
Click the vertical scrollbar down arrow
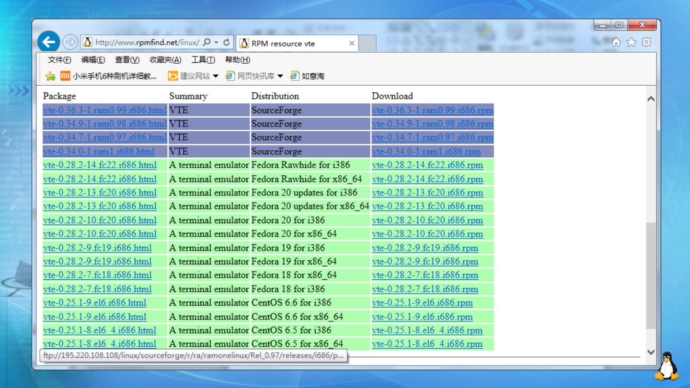pos(651,352)
